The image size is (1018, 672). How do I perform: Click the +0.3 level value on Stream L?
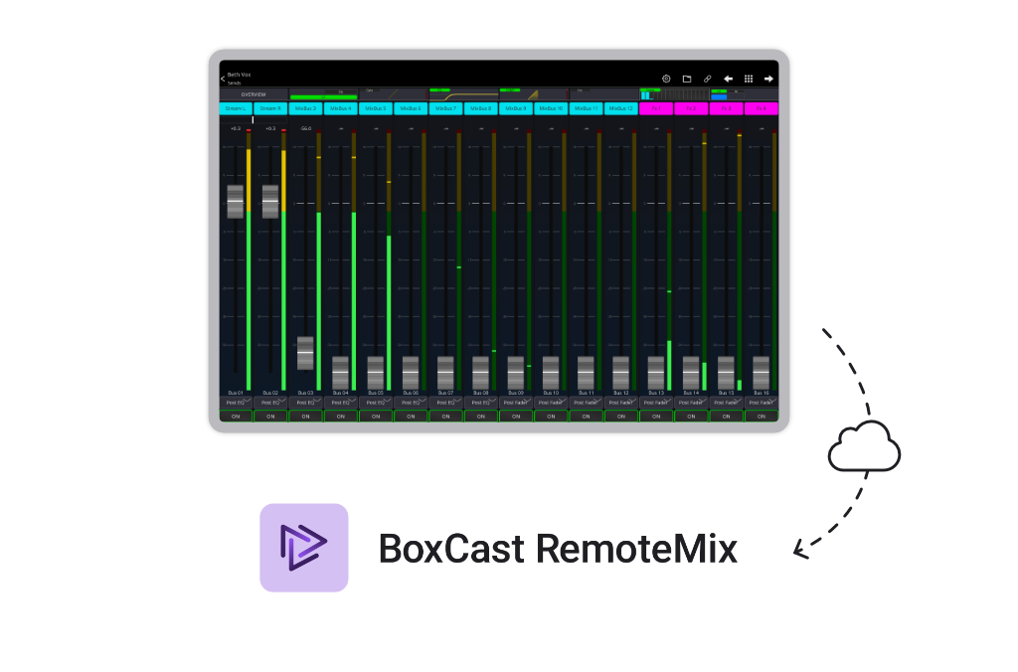tap(236, 128)
